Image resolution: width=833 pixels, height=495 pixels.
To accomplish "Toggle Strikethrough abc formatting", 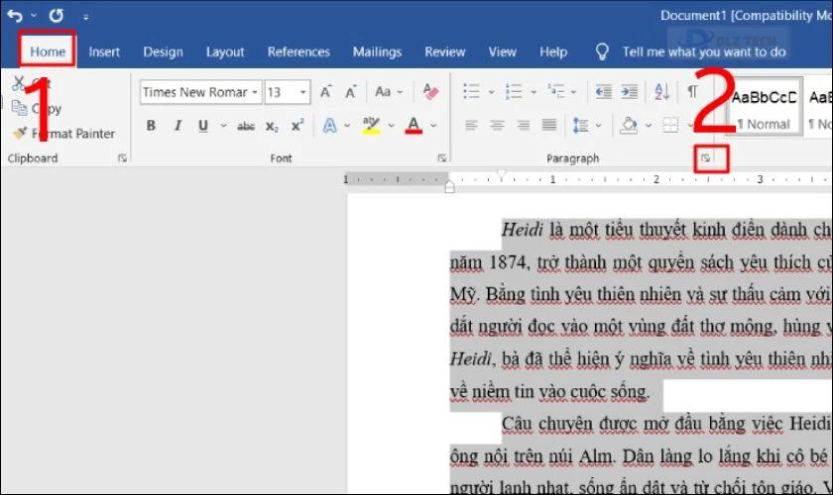I will point(246,127).
